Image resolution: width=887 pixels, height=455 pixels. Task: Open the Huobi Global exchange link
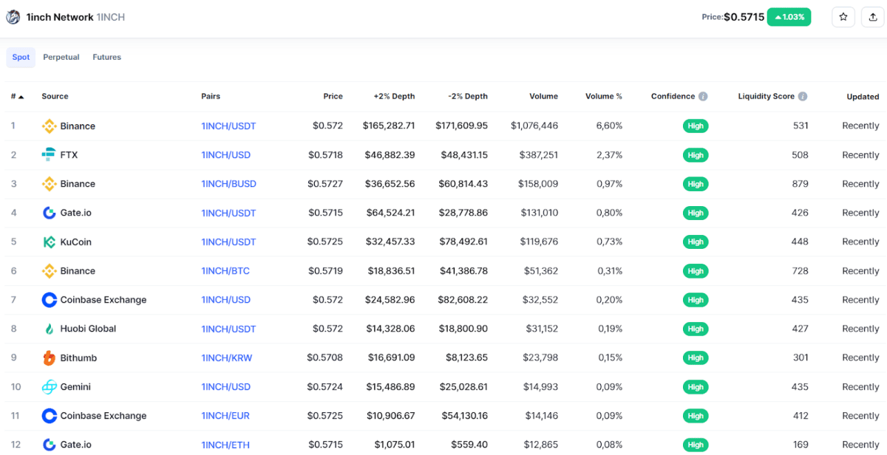[88, 329]
